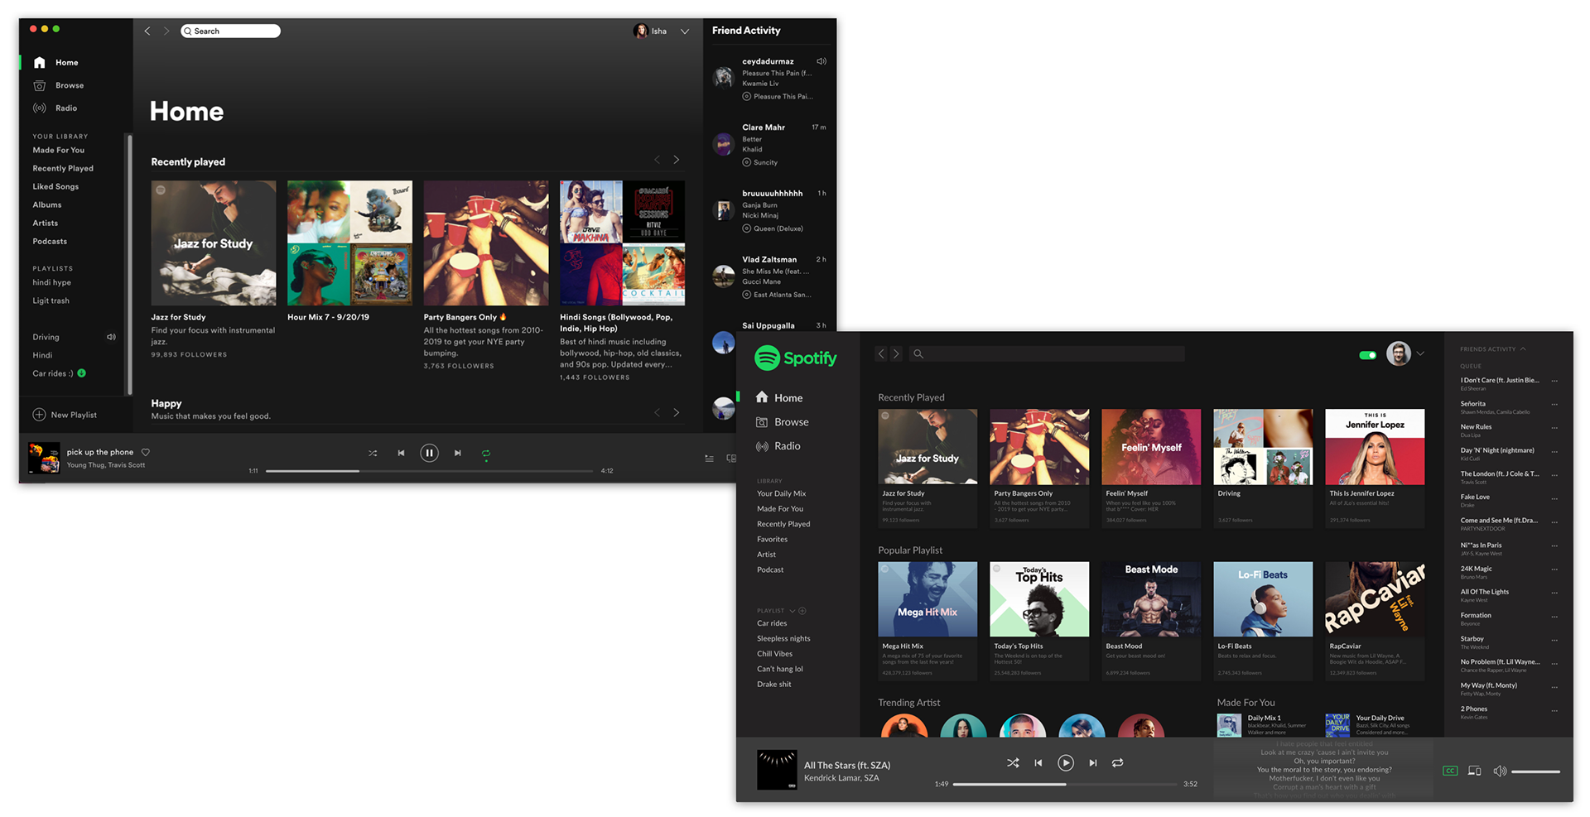
Task: Click speaker icon next to ceydadurmaz activity
Action: tap(821, 61)
